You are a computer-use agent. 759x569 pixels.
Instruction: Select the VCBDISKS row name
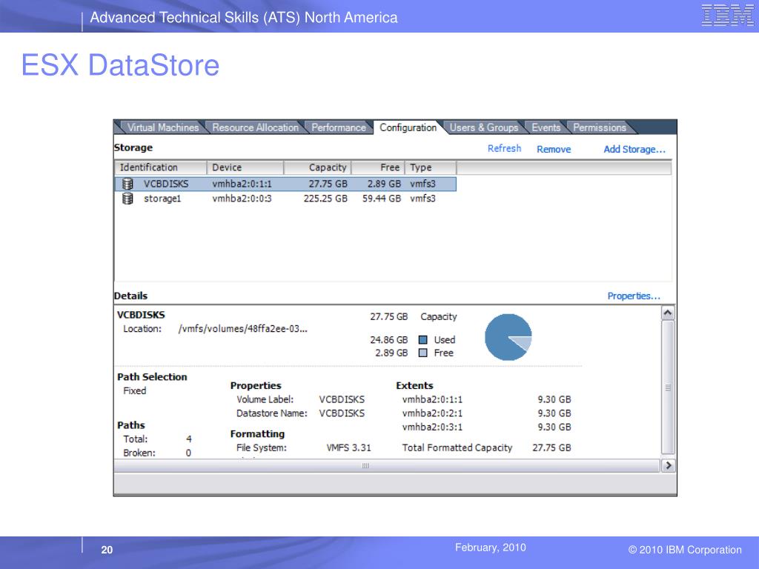(x=166, y=184)
